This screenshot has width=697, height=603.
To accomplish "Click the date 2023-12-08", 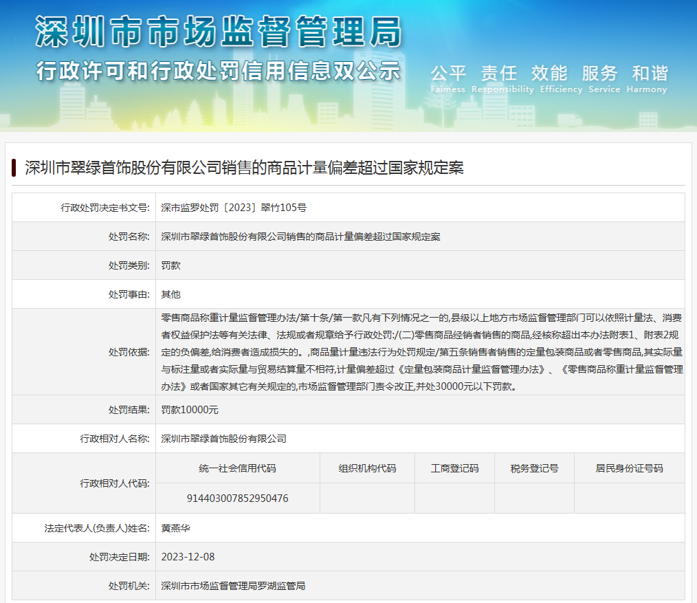I will [188, 557].
